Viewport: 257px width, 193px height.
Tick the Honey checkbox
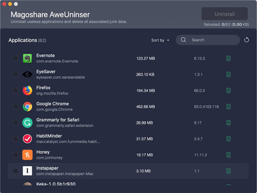point(15,155)
